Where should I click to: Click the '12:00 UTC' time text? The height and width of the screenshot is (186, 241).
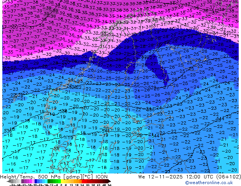[x=200, y=177]
